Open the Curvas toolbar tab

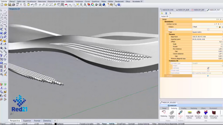click(87, 1)
